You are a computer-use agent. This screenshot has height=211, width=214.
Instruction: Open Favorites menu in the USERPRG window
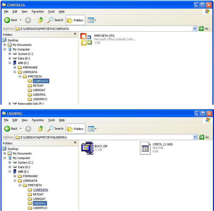(38, 120)
